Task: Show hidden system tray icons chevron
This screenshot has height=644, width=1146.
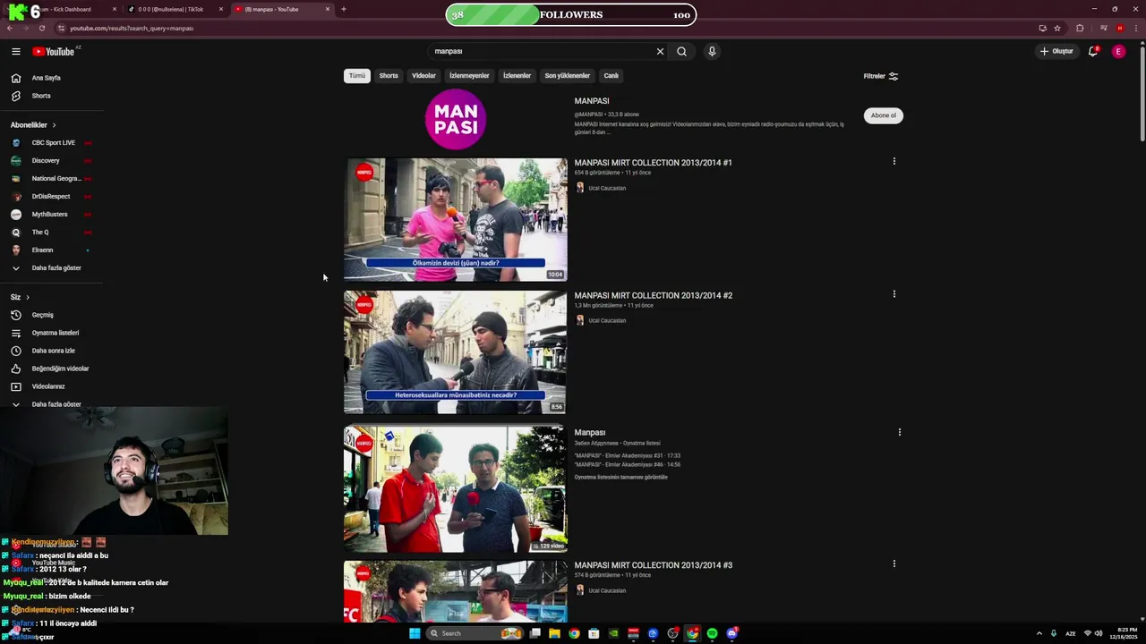Action: click(x=1039, y=633)
